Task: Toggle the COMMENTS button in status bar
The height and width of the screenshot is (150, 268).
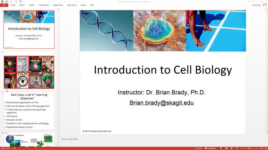Action: pyautogui.click(x=210, y=148)
